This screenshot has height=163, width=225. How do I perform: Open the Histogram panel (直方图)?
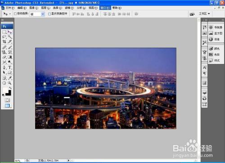point(216,33)
